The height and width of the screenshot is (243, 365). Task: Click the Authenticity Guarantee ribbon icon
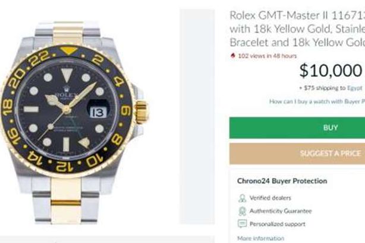[x=242, y=211]
